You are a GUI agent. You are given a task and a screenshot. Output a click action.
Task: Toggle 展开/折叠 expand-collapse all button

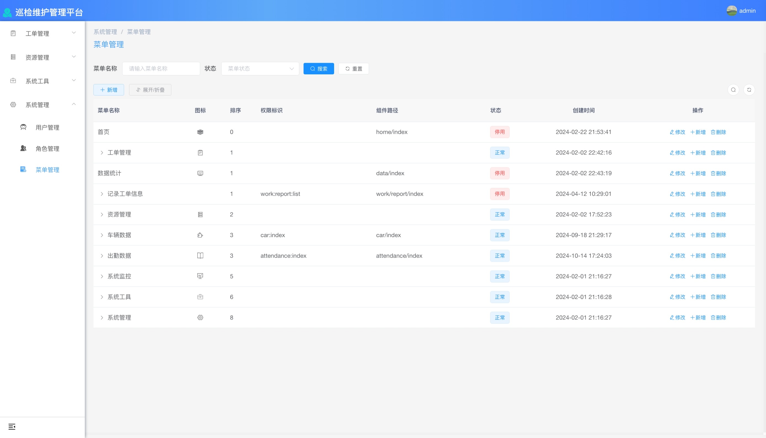point(150,90)
